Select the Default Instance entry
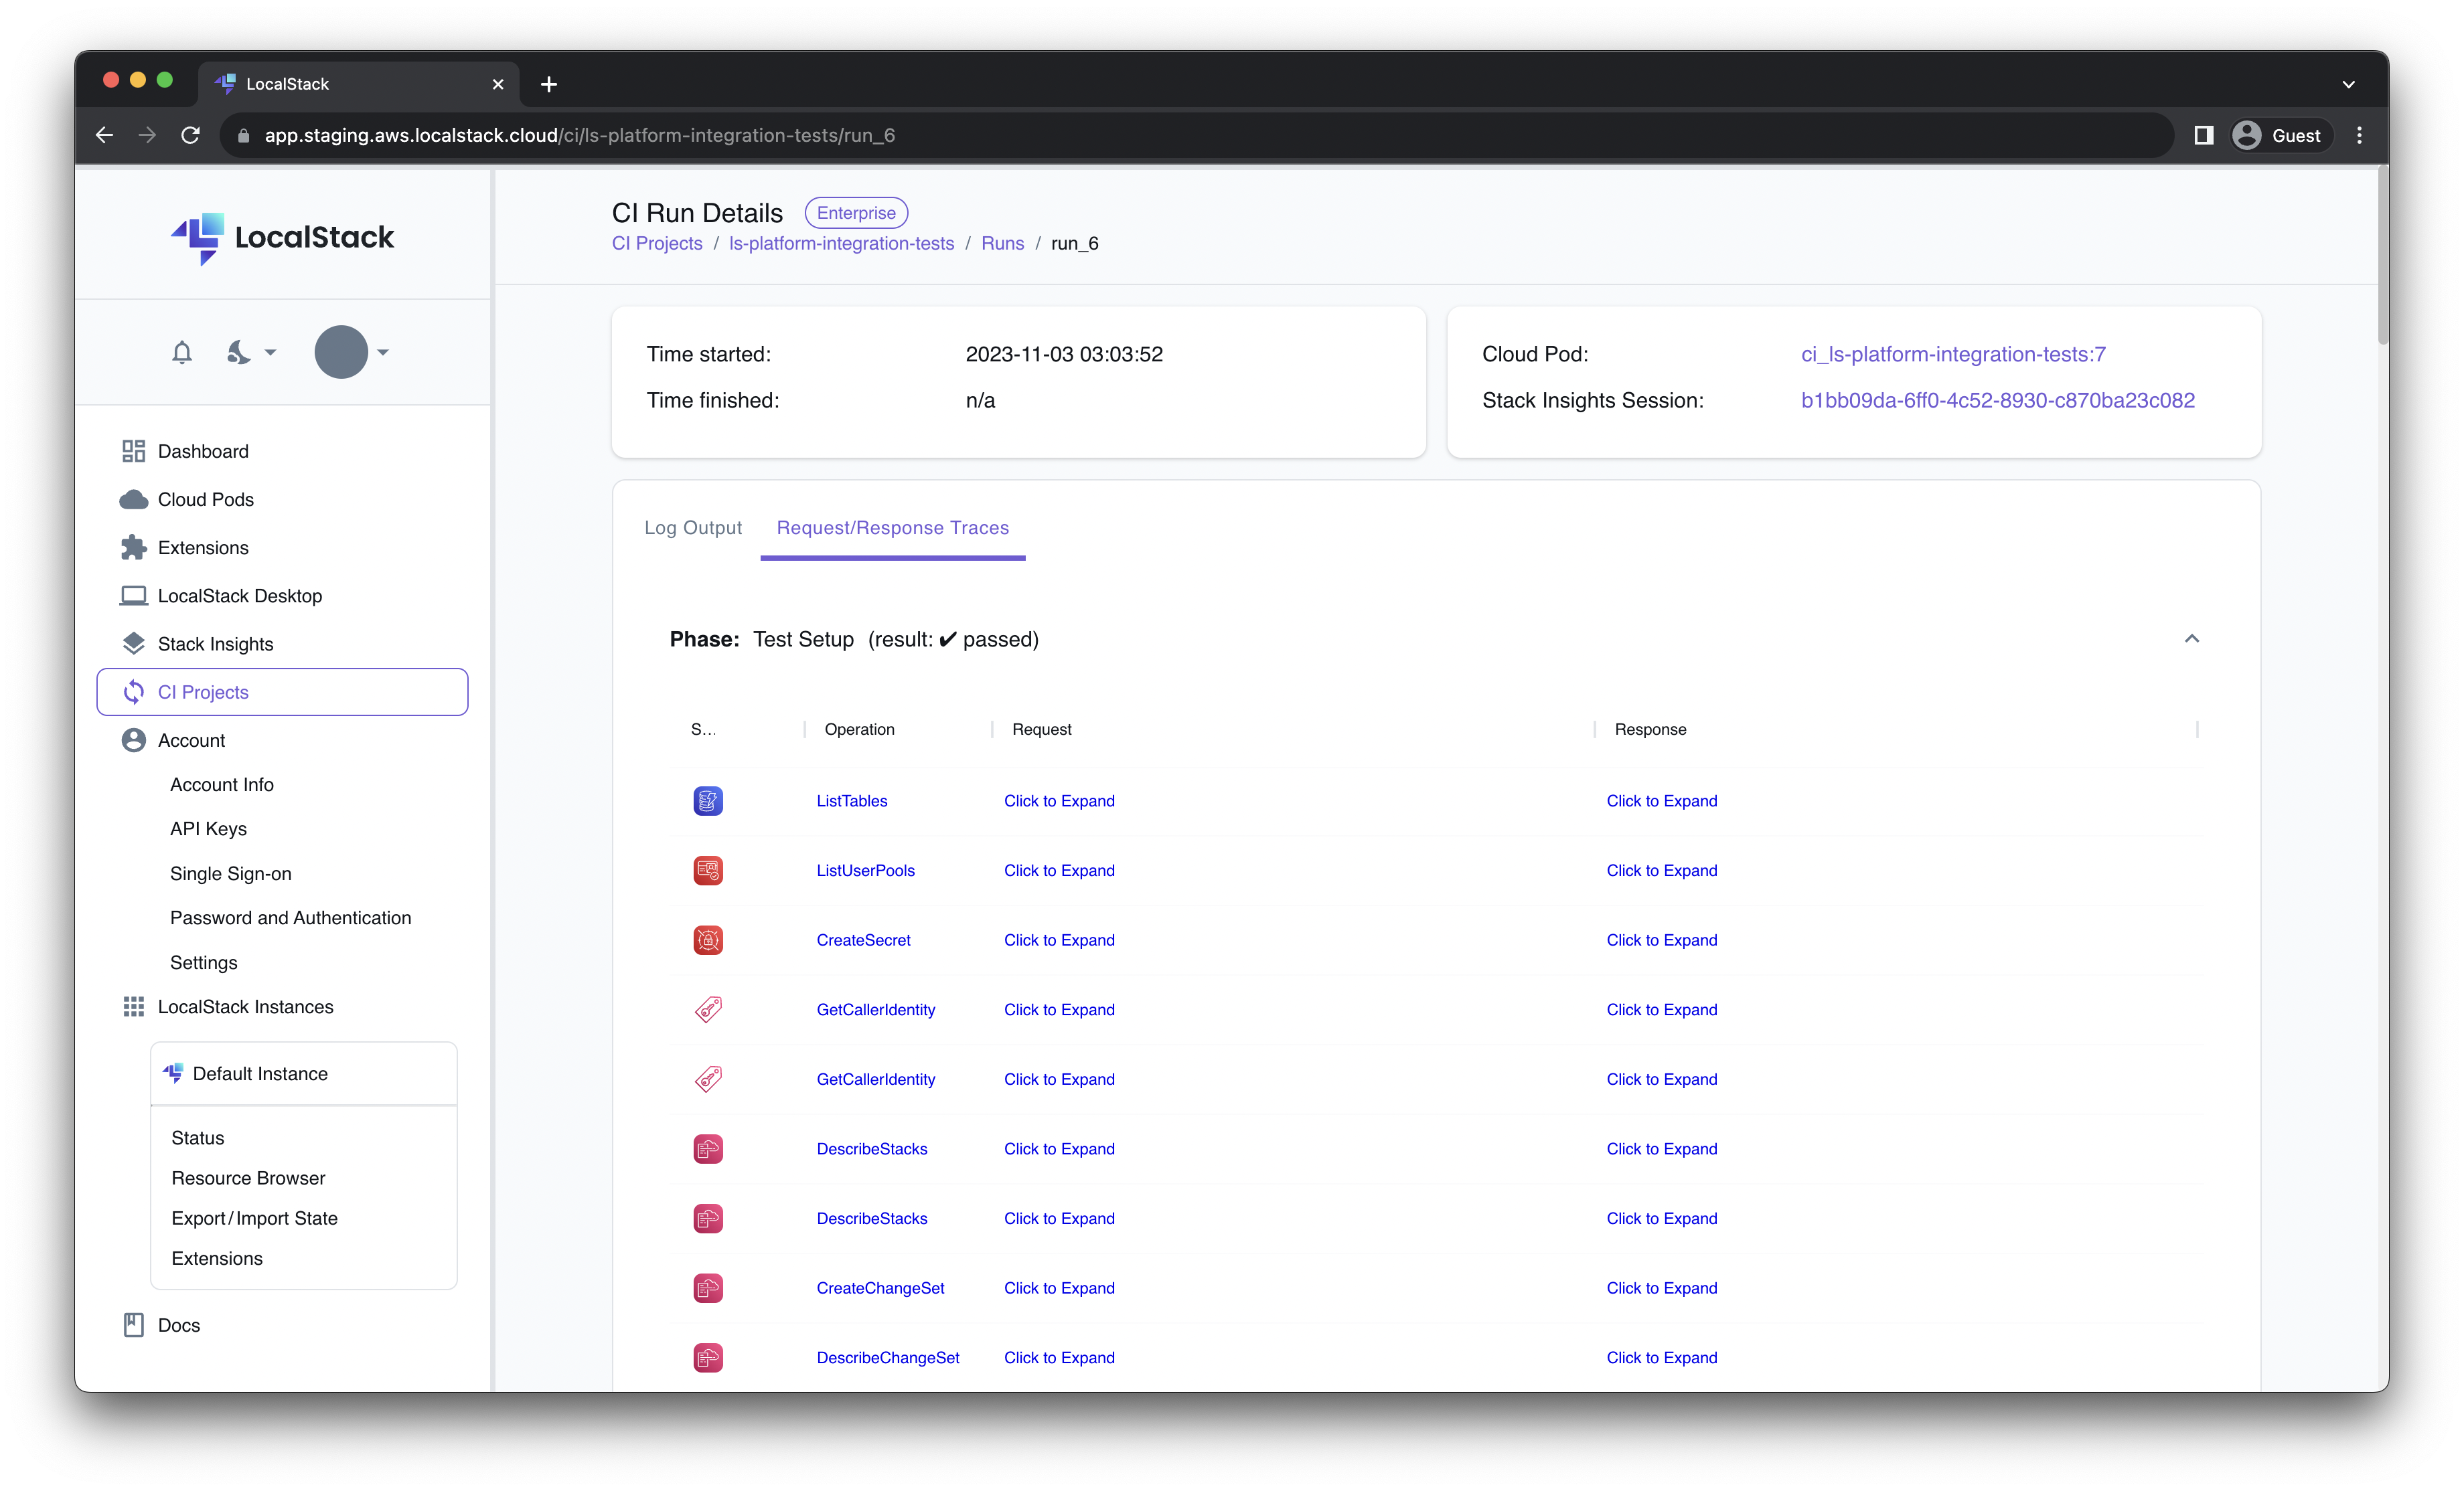The image size is (2464, 1491). (x=304, y=1073)
